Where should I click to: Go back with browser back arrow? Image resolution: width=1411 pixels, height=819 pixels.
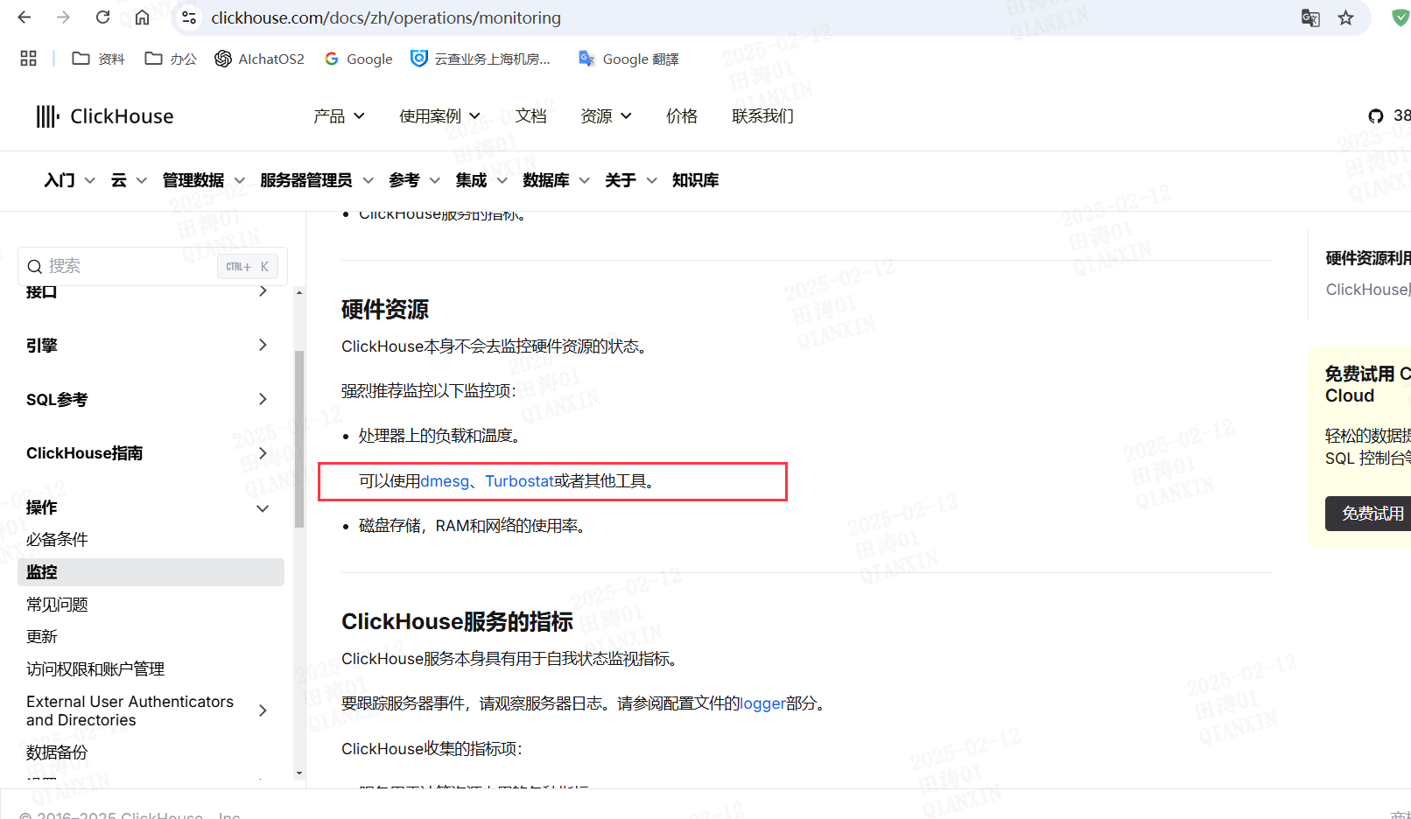click(x=25, y=17)
